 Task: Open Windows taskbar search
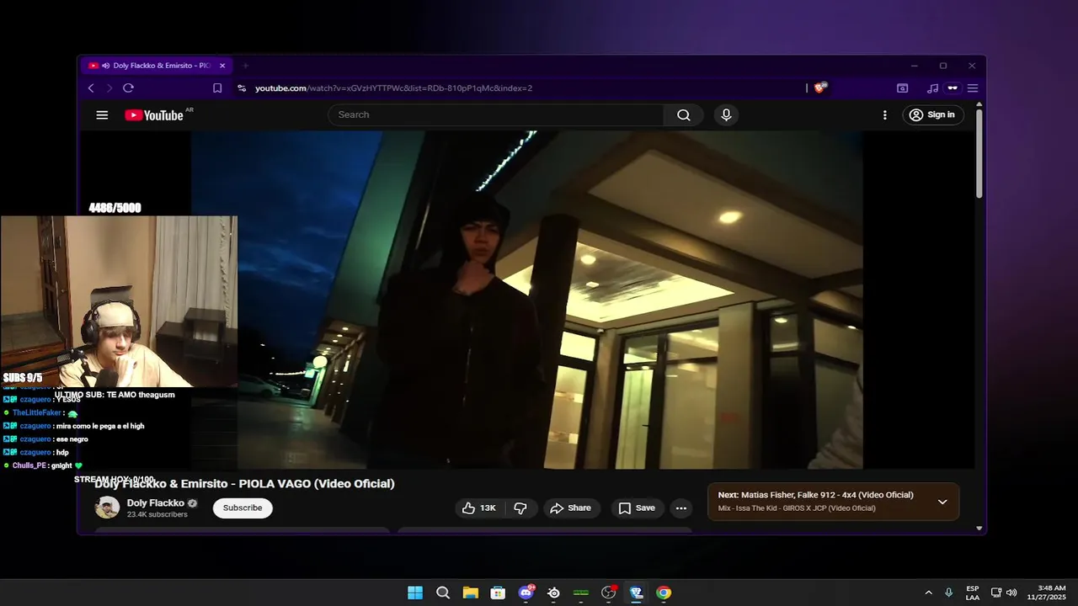tap(443, 593)
